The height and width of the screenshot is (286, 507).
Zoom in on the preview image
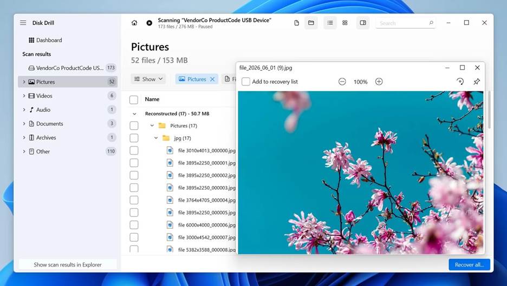pos(379,82)
